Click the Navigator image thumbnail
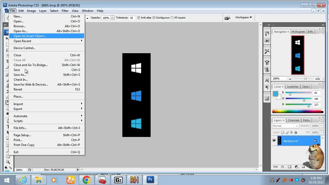 (x=298, y=55)
